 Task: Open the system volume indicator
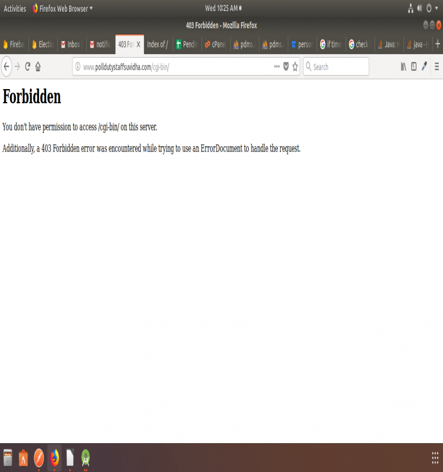tap(420, 8)
